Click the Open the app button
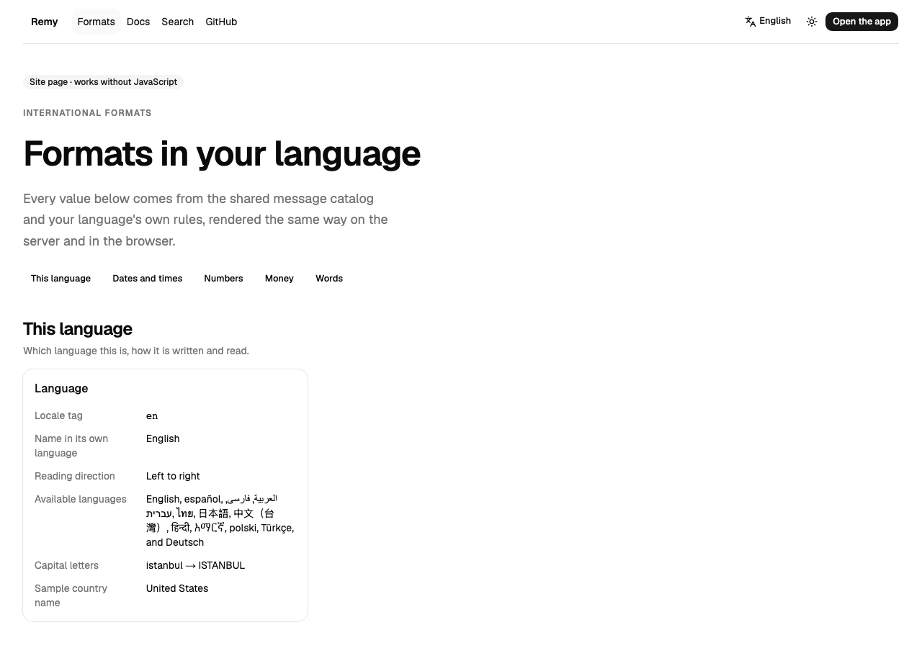922x648 pixels. click(861, 22)
